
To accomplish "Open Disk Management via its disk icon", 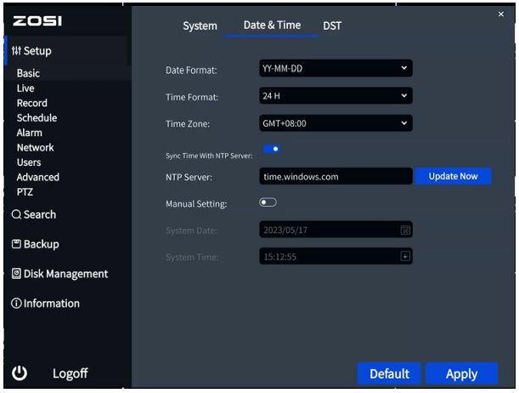I will coord(16,274).
